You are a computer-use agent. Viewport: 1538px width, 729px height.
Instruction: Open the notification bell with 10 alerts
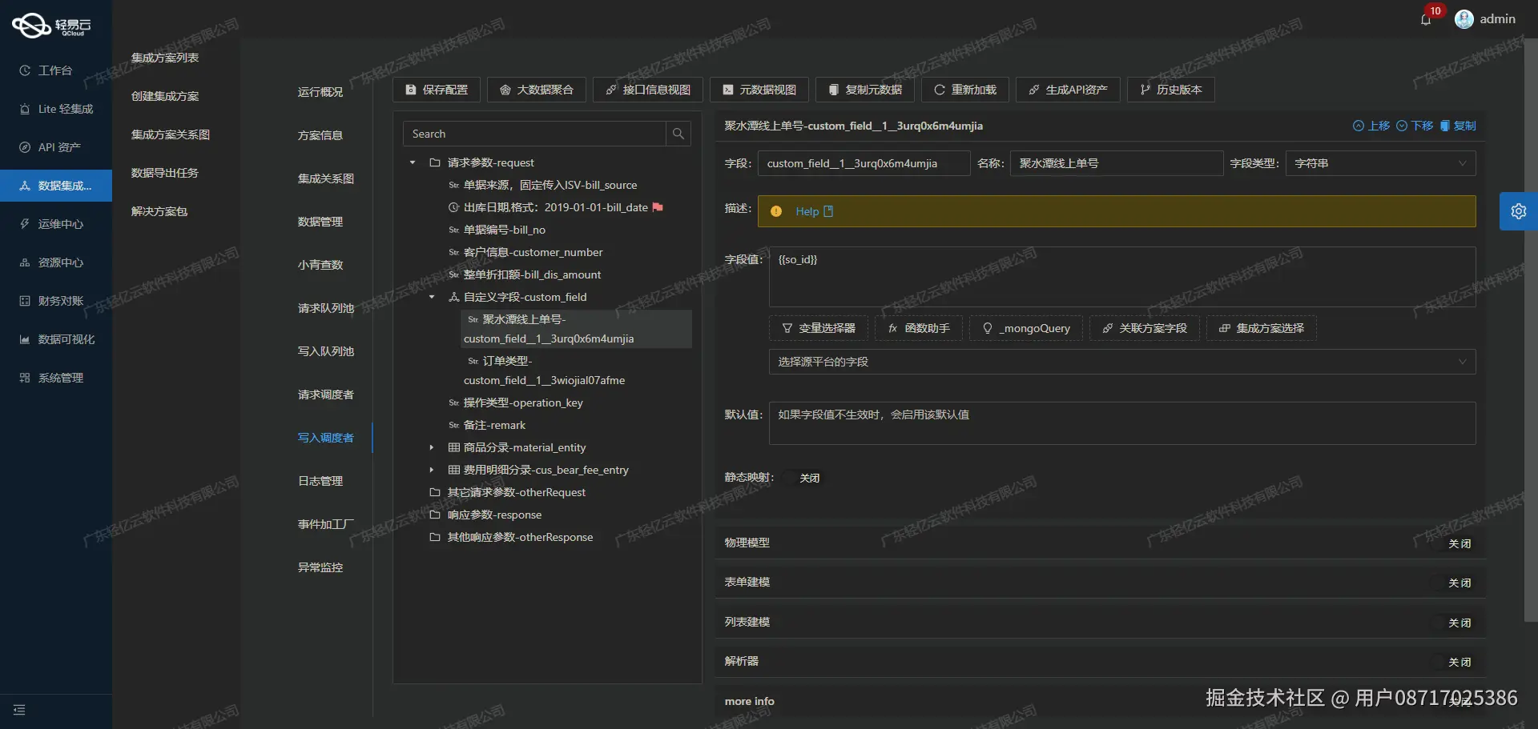1427,19
